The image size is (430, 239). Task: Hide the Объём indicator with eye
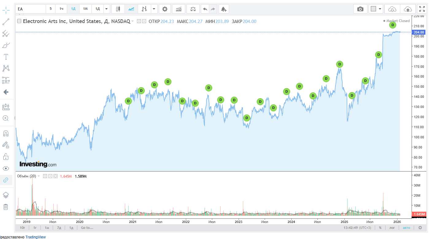pyautogui.click(x=45, y=176)
